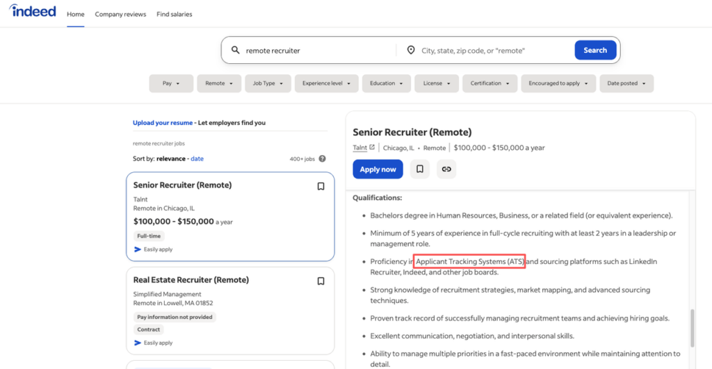Click the 400+ jobs count text

302,159
